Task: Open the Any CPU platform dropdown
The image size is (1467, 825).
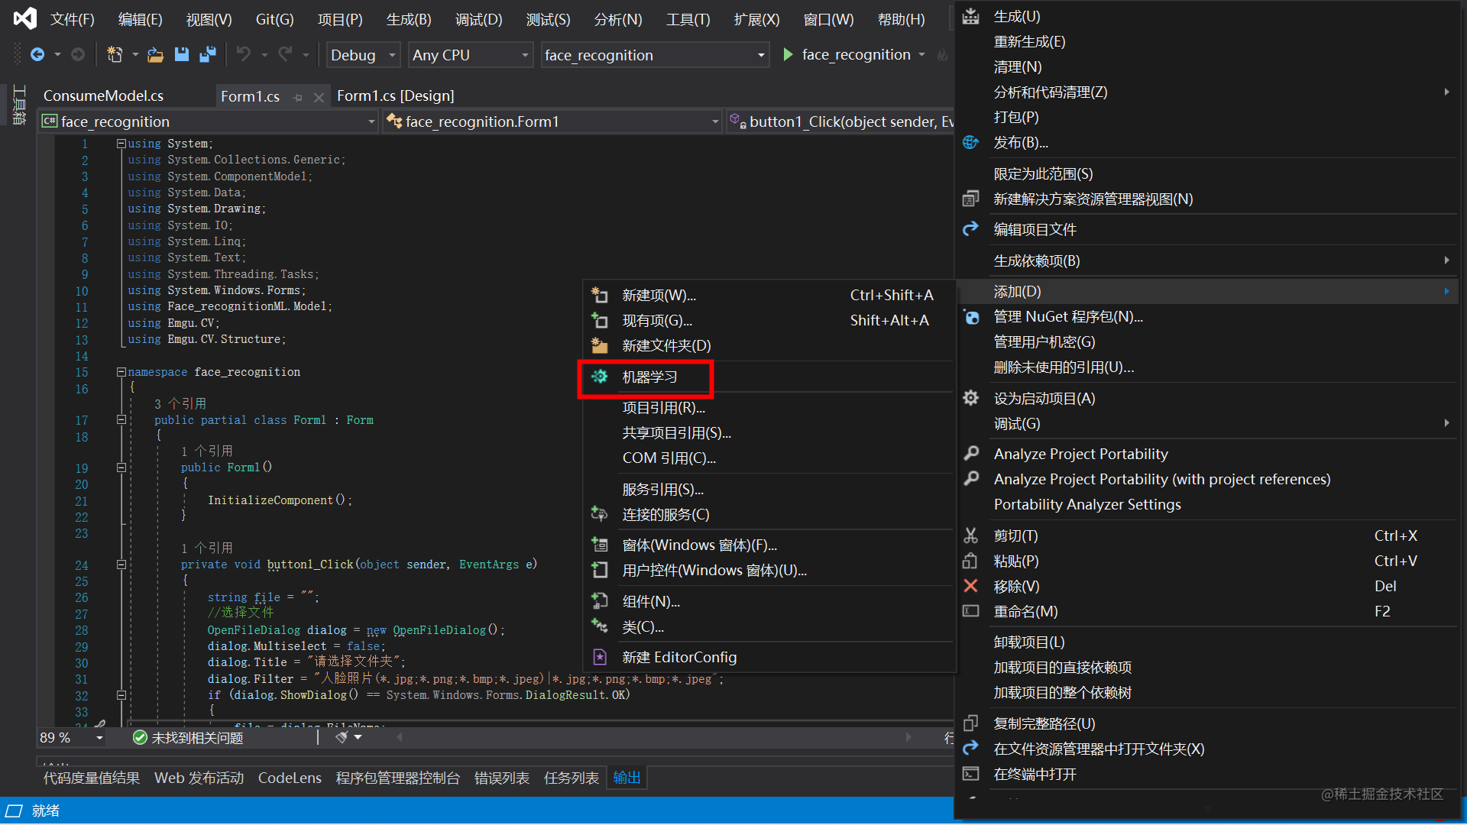Action: point(471,55)
